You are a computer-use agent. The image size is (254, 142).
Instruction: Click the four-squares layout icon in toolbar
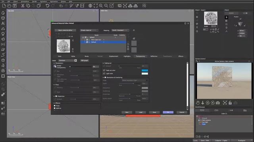click(x=144, y=6)
